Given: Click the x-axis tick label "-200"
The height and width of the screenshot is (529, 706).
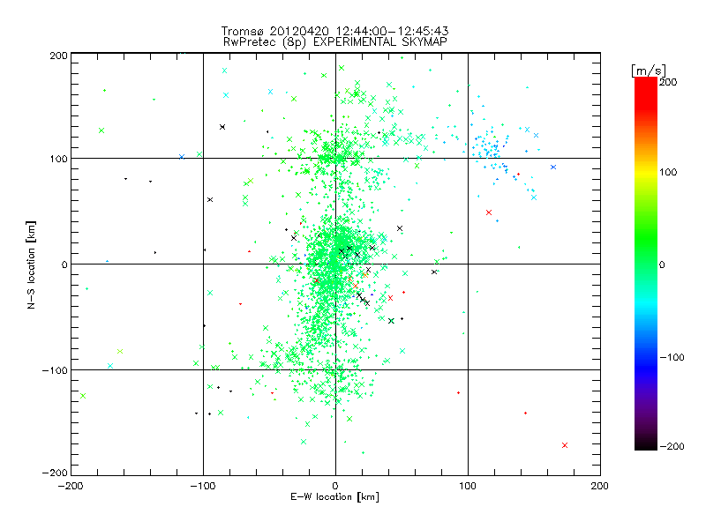Looking at the screenshot, I should tap(71, 486).
